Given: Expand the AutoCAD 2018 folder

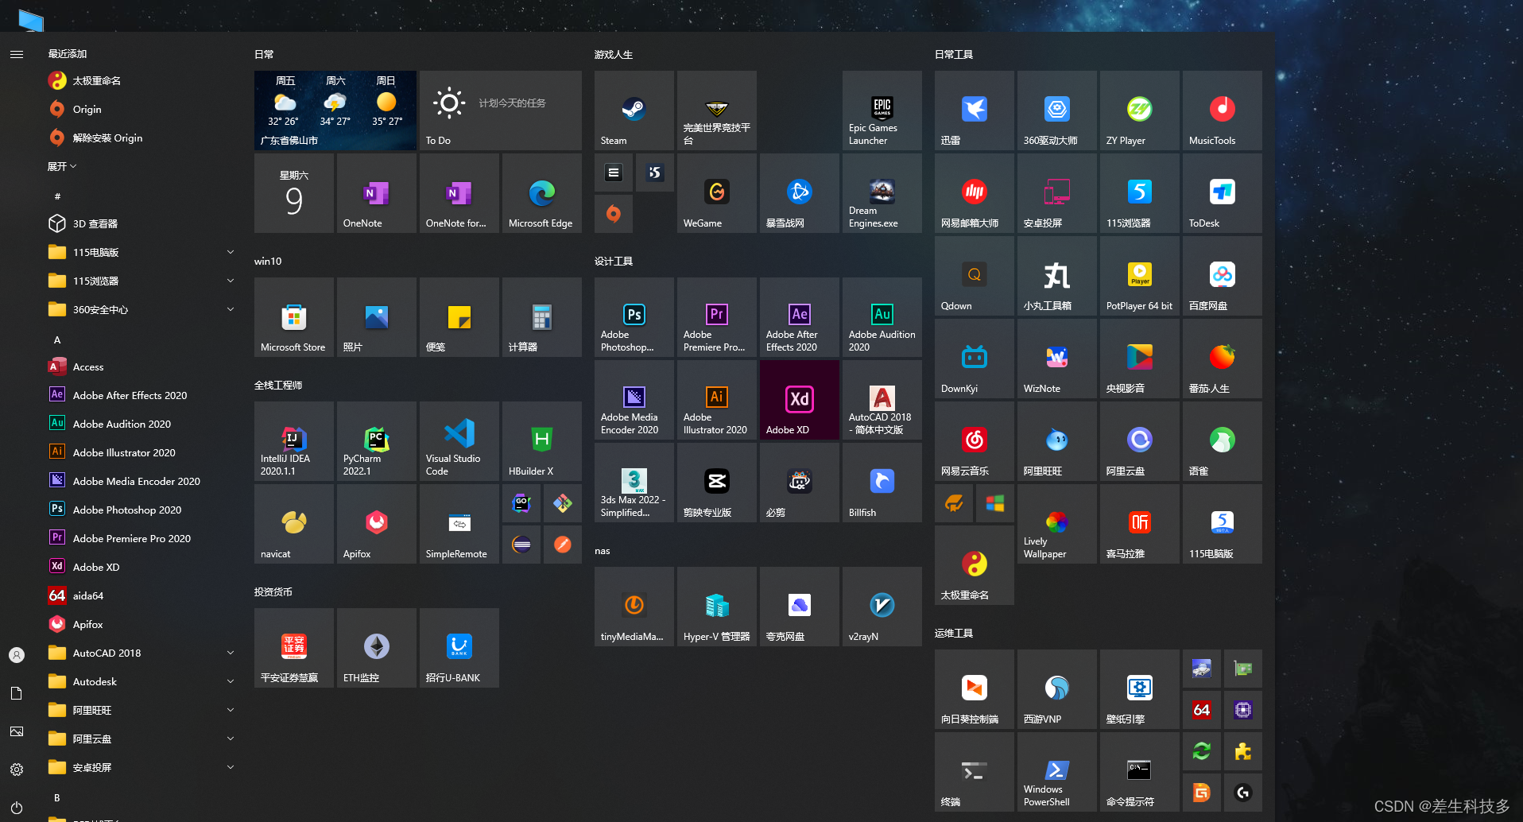Looking at the screenshot, I should coord(141,653).
